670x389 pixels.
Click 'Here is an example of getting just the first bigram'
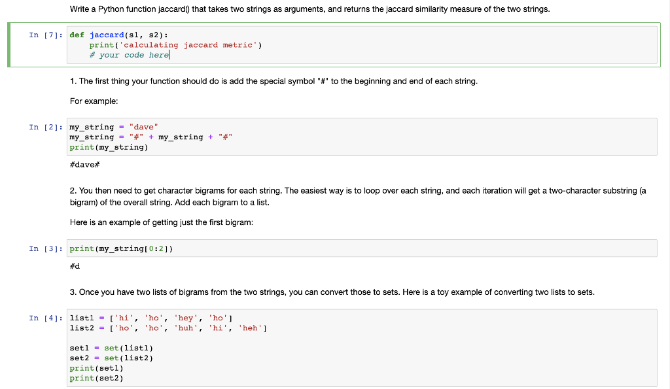[162, 222]
